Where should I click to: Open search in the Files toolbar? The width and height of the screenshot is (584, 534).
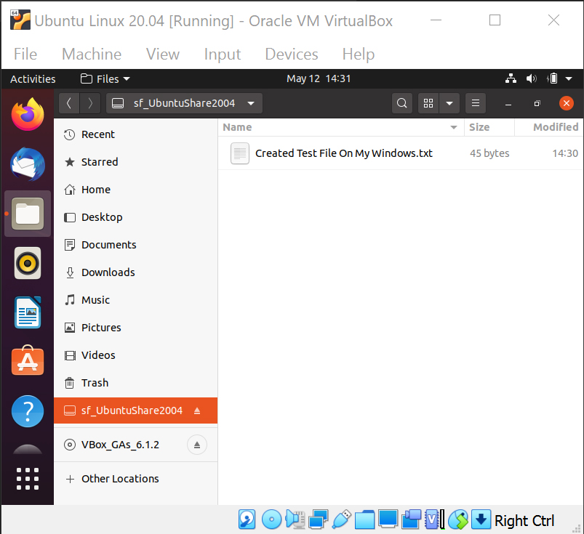click(401, 102)
